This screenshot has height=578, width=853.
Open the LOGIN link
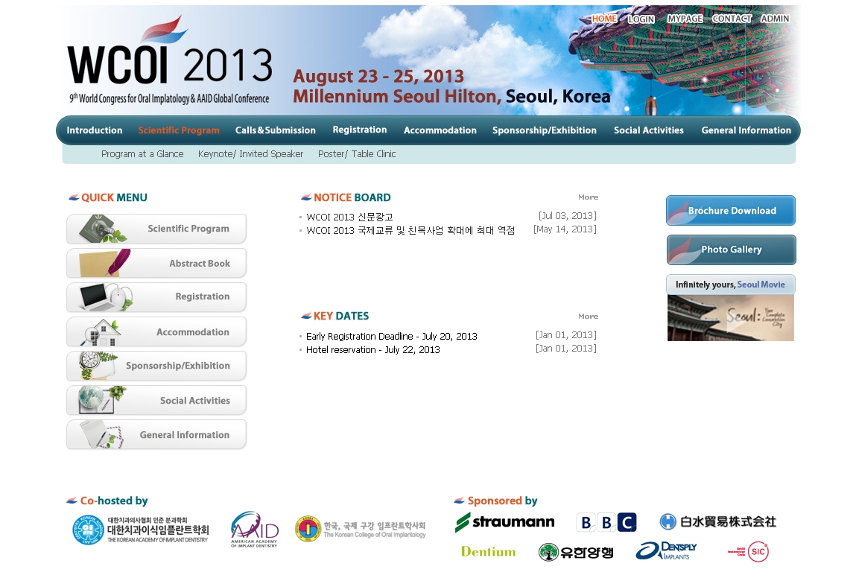pyautogui.click(x=641, y=19)
